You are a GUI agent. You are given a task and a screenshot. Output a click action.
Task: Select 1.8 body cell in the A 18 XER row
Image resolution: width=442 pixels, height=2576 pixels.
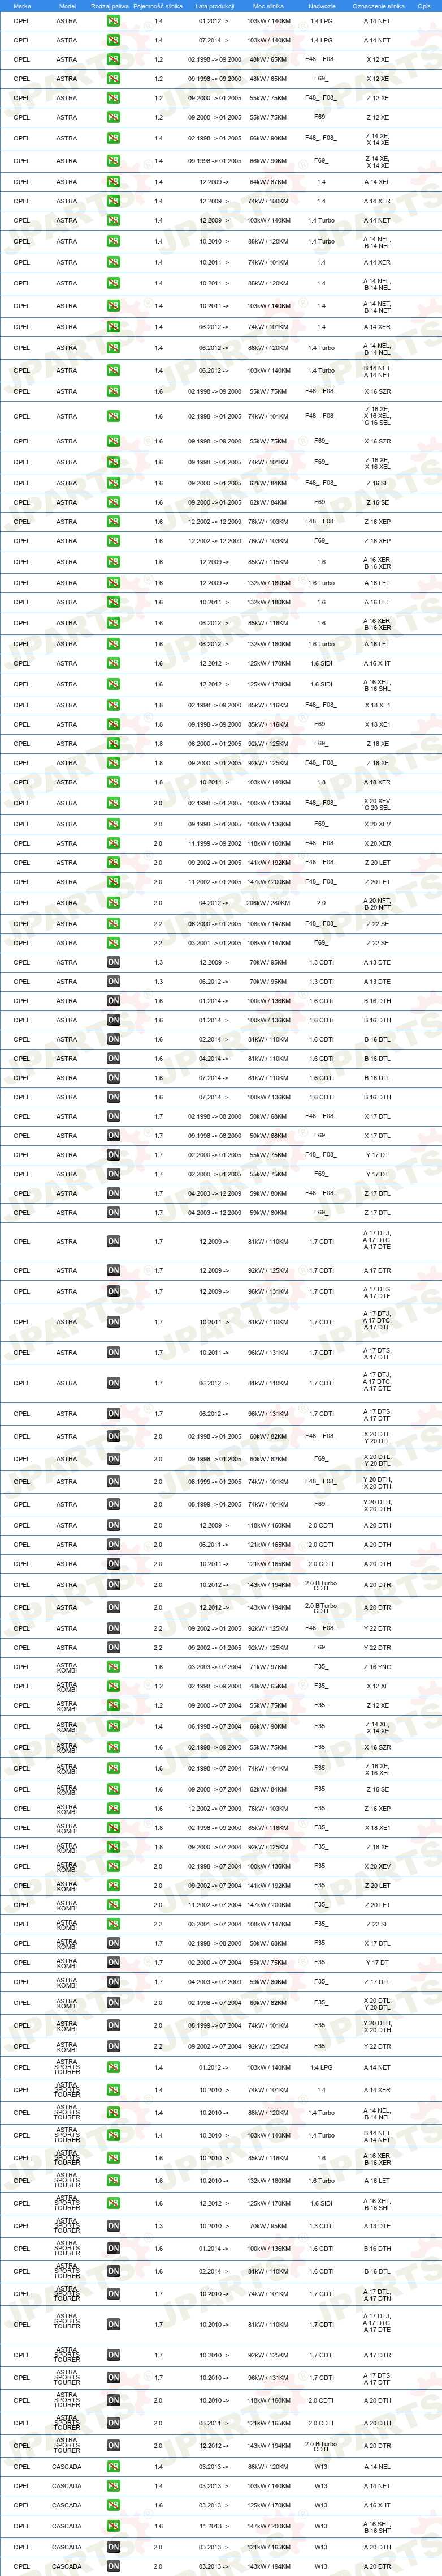point(321,782)
